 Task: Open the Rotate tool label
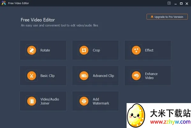[x=45, y=50]
